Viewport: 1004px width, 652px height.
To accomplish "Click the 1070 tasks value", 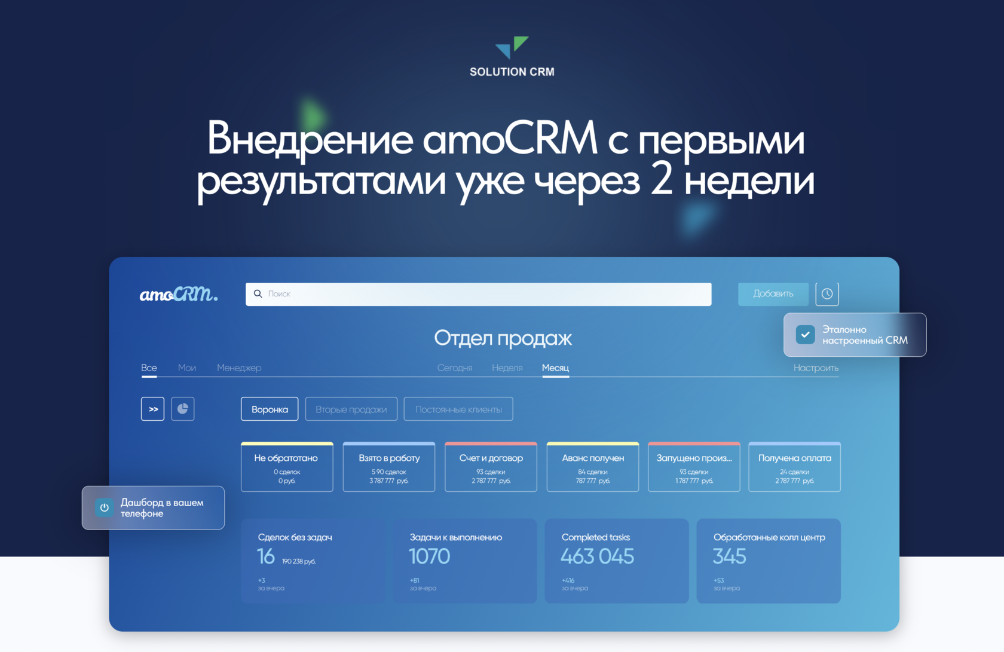I will (x=430, y=557).
